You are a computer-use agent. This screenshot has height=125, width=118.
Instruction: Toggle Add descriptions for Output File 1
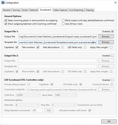[63, 47]
